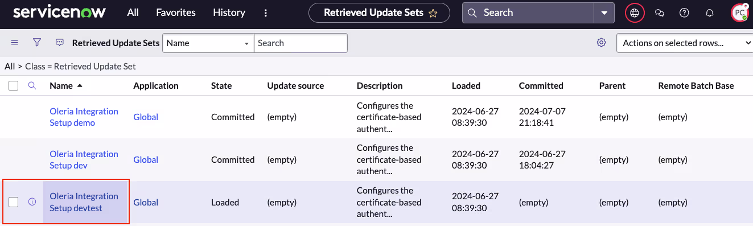This screenshot has height=226, width=753.
Task: Open the more navigation options kebab menu
Action: pyautogui.click(x=266, y=13)
